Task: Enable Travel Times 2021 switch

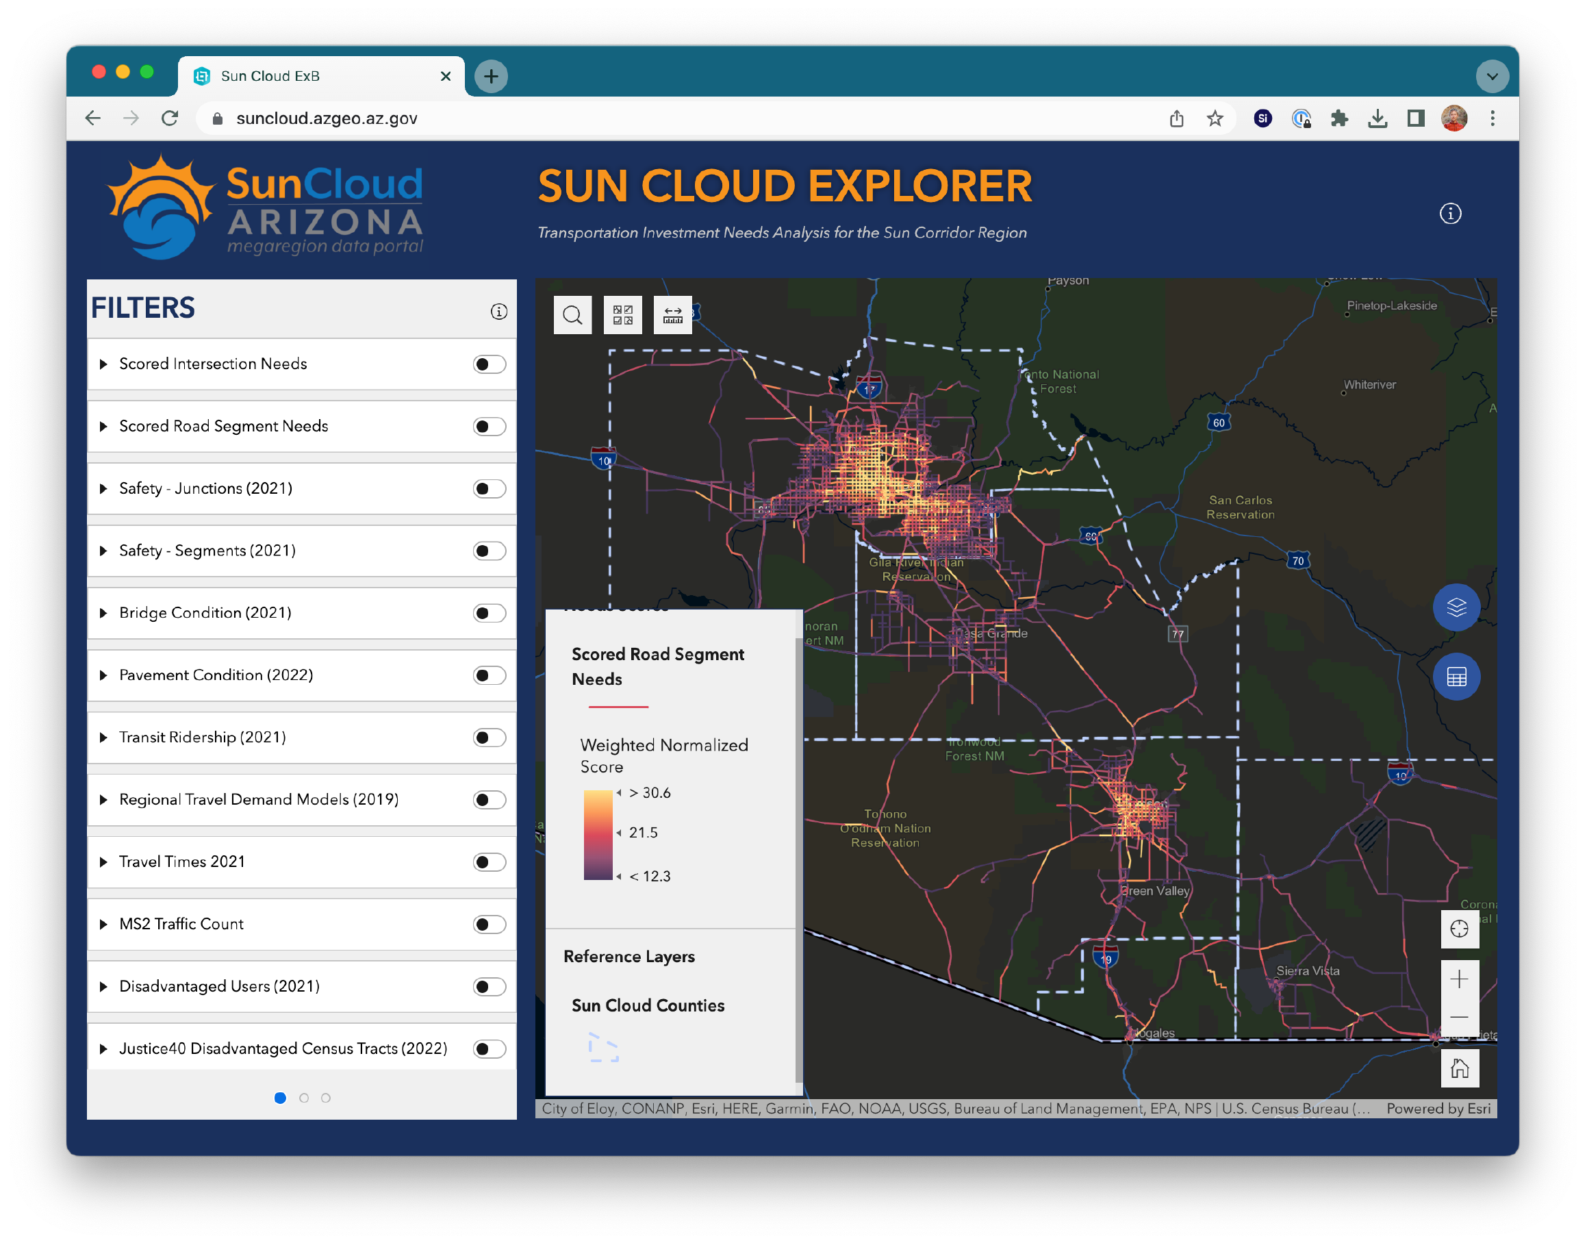Action: [489, 862]
